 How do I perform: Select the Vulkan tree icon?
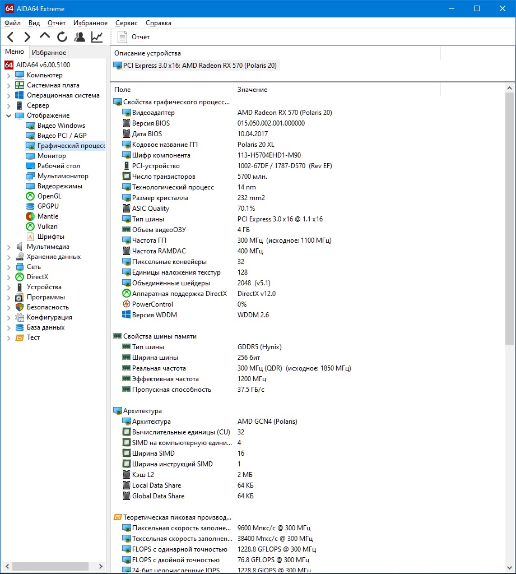(x=30, y=226)
